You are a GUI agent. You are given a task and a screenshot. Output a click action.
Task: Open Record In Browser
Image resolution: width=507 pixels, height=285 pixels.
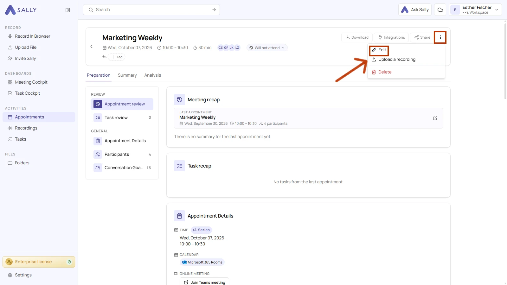39,36
